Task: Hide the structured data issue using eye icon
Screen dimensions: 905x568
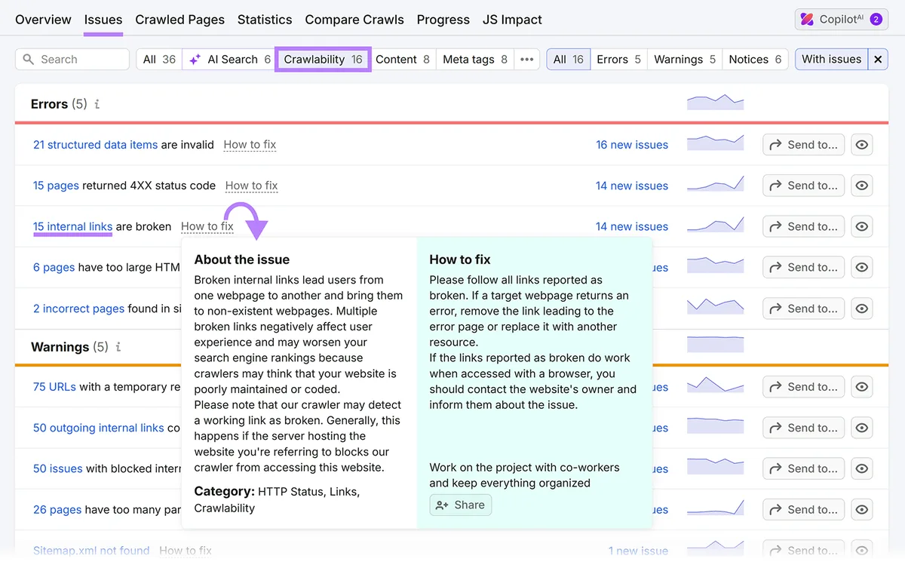Action: pos(862,145)
